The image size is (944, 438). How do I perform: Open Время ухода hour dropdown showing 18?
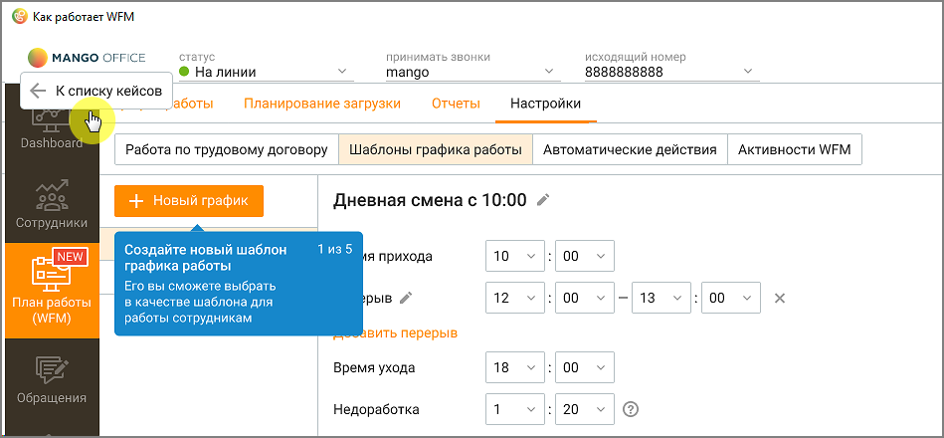514,367
